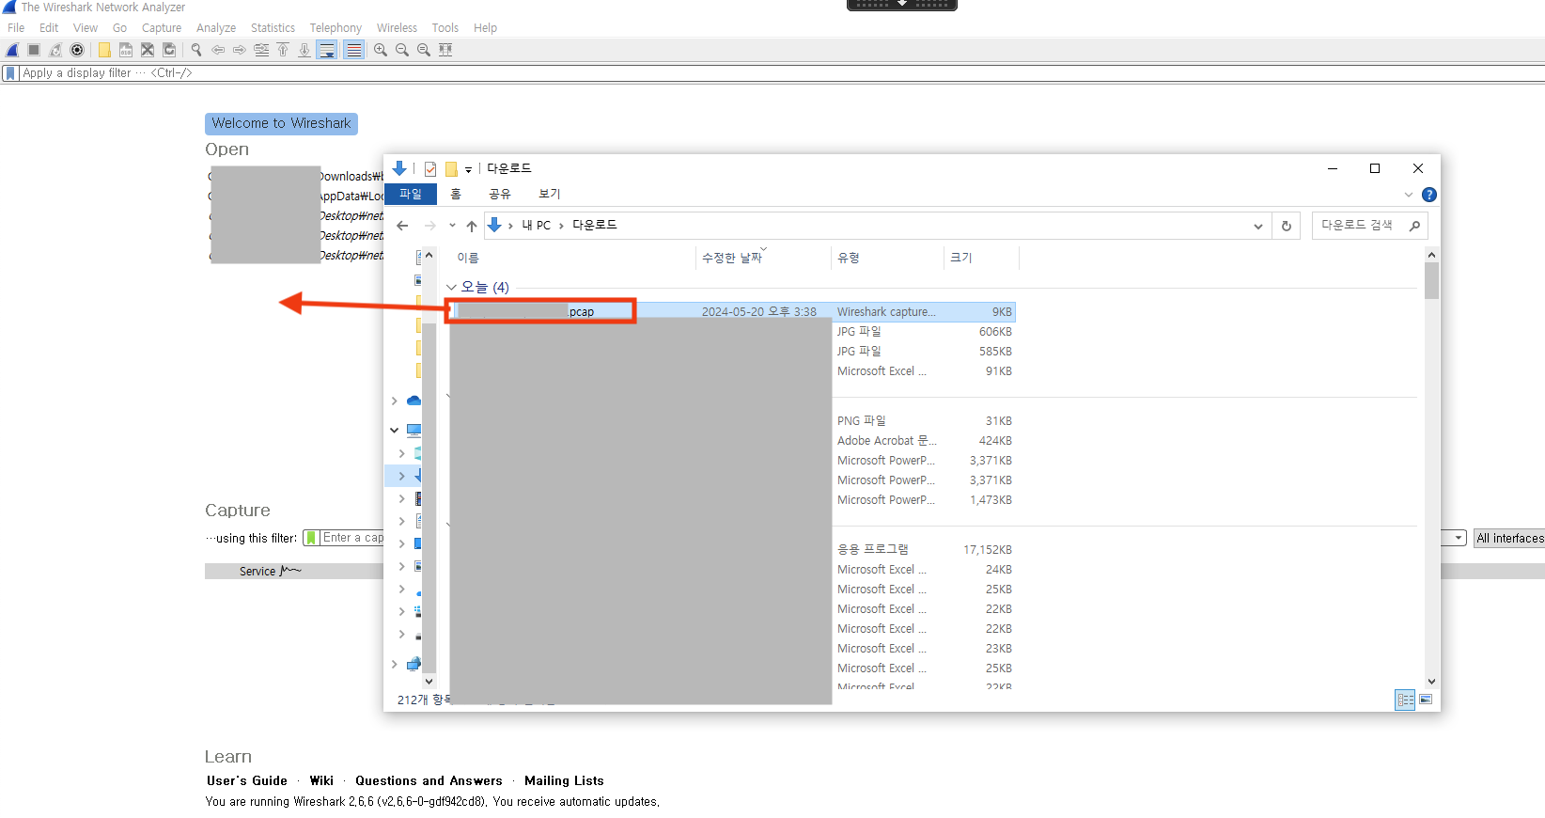The image size is (1545, 818).
Task: Toggle auto-scroll during live capture
Action: [x=327, y=50]
